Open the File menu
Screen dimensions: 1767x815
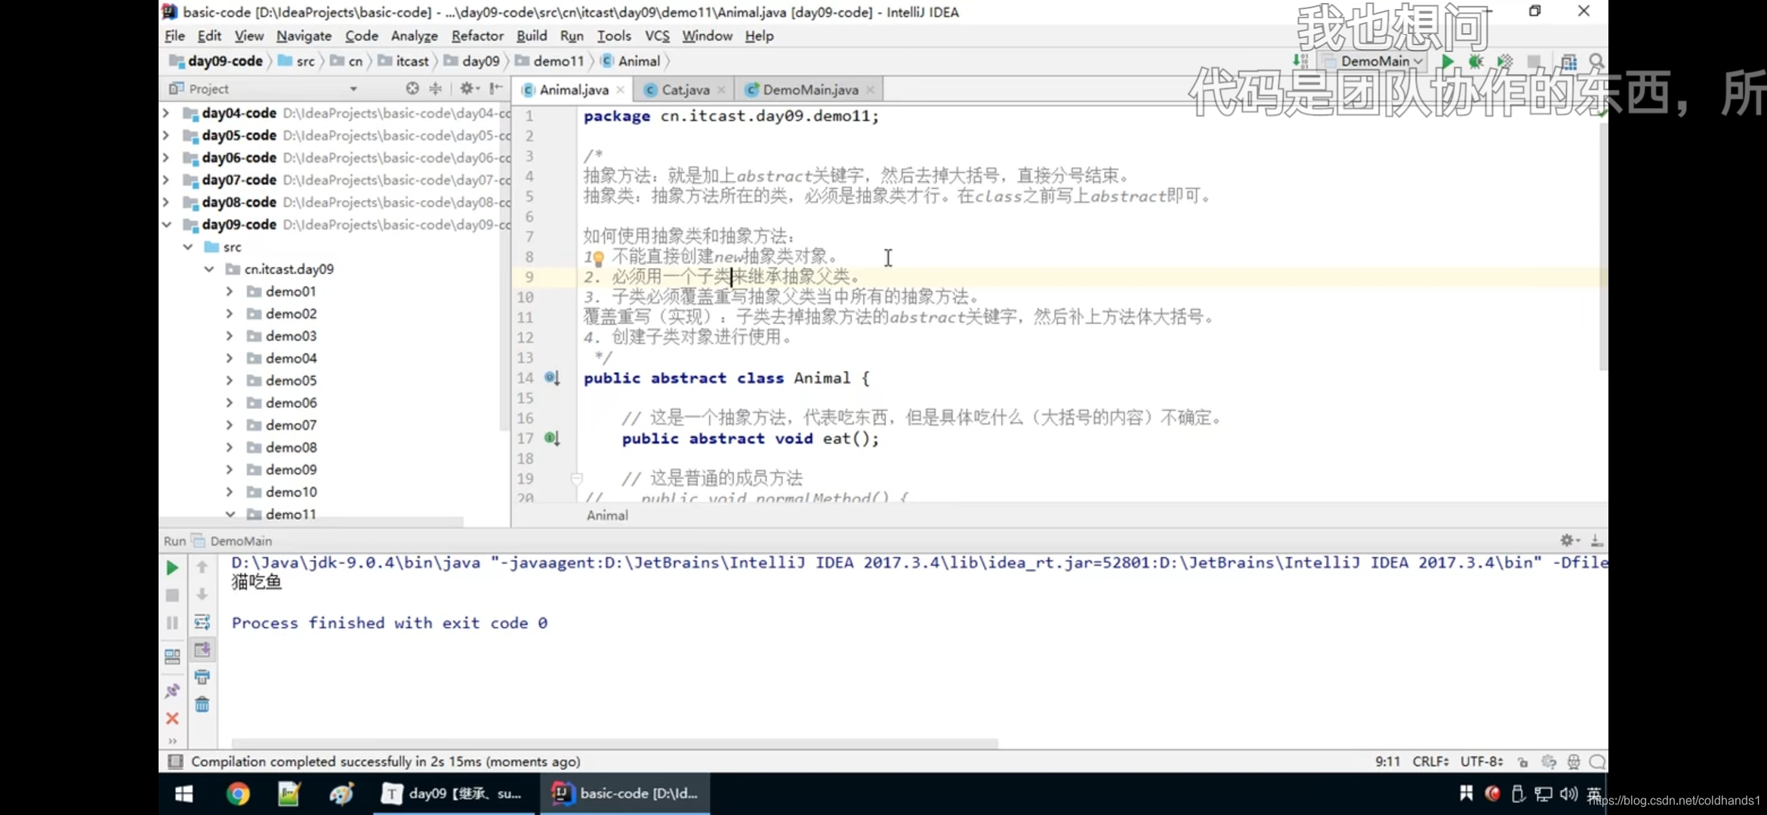(x=174, y=35)
